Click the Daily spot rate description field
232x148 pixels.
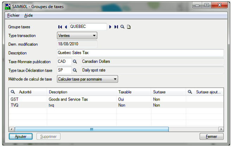152,70
